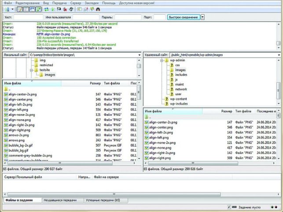Open the Передача menu

59,3
